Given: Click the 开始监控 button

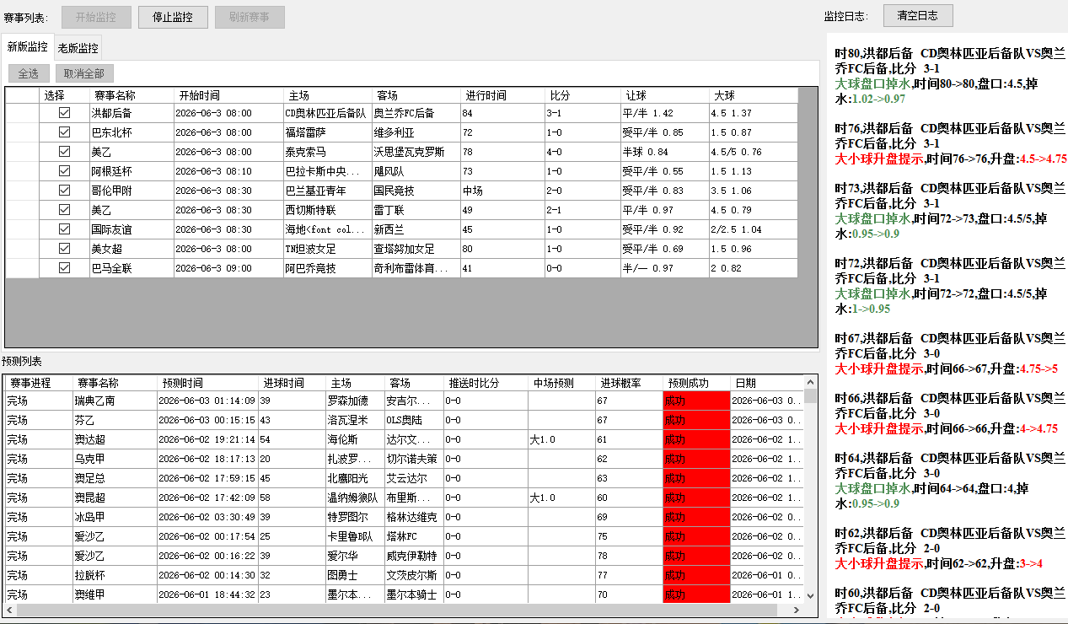Looking at the screenshot, I should pyautogui.click(x=96, y=17).
